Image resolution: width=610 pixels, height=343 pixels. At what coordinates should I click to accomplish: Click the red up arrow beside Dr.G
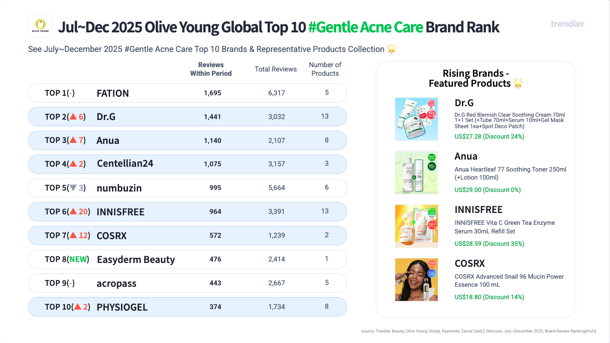(x=73, y=117)
